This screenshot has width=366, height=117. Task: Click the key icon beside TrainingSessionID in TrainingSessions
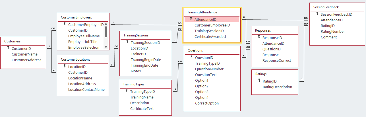[127, 42]
